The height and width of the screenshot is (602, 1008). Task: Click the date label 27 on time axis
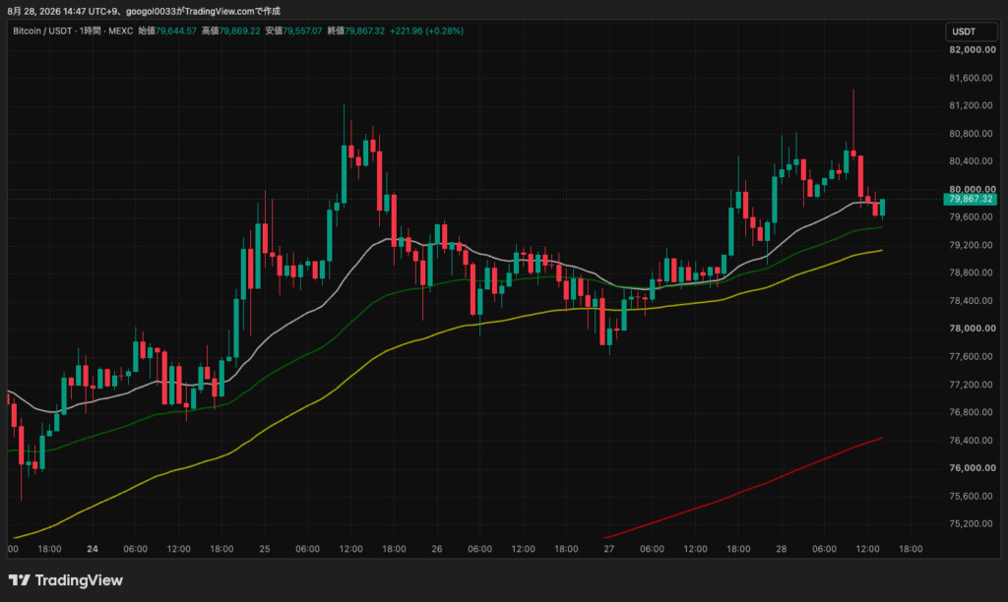608,549
